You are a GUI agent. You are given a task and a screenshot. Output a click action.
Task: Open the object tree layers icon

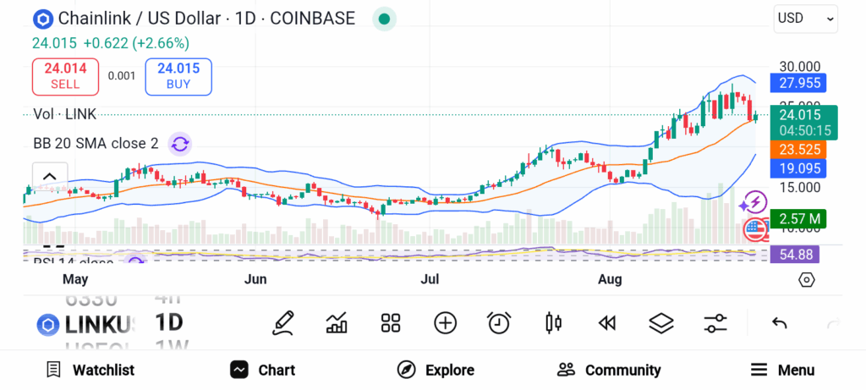coord(660,322)
